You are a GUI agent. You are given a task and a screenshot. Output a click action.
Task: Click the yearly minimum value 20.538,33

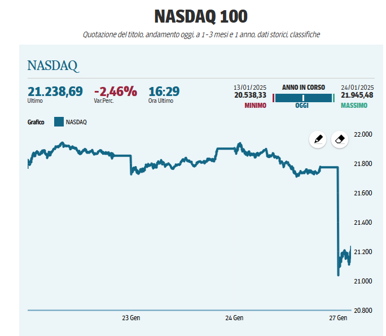250,95
